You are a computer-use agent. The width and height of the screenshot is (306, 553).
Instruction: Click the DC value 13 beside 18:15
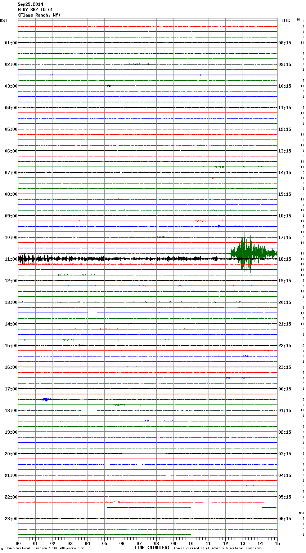[x=302, y=259]
